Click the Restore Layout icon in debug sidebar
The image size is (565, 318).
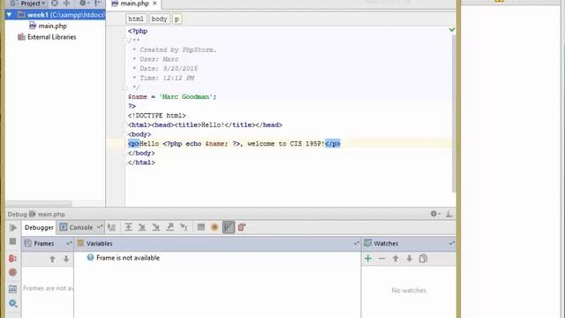(12, 289)
